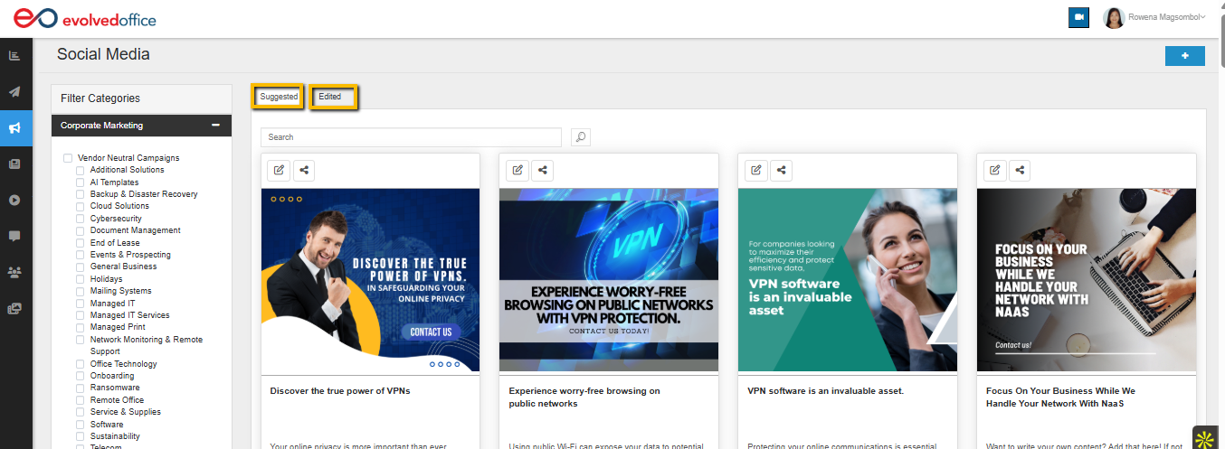
Task: Open the chat bubble sidebar icon
Action: pos(14,236)
